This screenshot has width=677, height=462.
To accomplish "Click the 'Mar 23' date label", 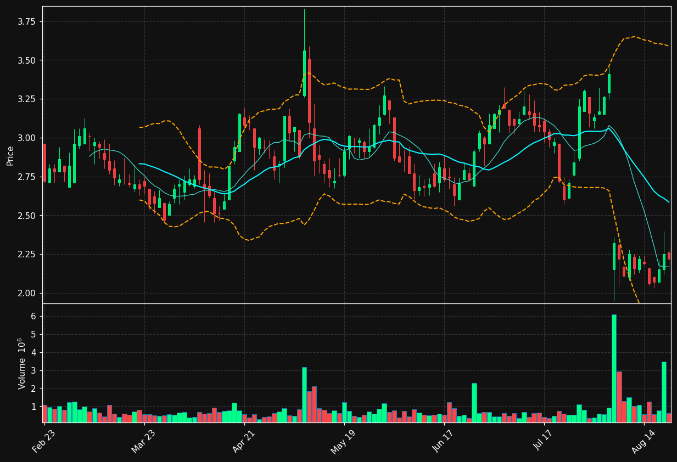I will tap(143, 442).
